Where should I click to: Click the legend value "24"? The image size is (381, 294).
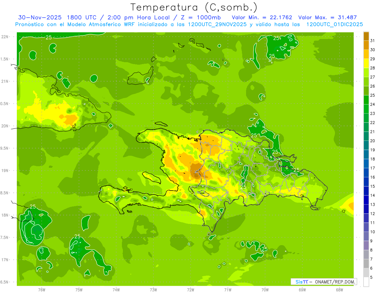[x=373, y=104]
